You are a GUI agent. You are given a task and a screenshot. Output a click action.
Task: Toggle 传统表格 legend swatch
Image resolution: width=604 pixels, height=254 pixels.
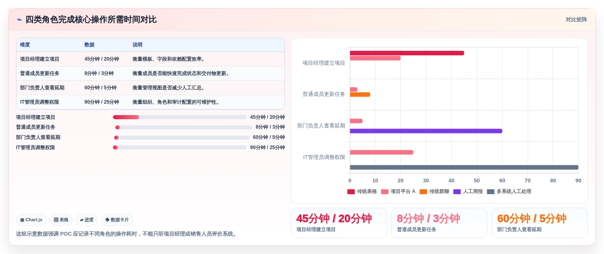pos(351,191)
